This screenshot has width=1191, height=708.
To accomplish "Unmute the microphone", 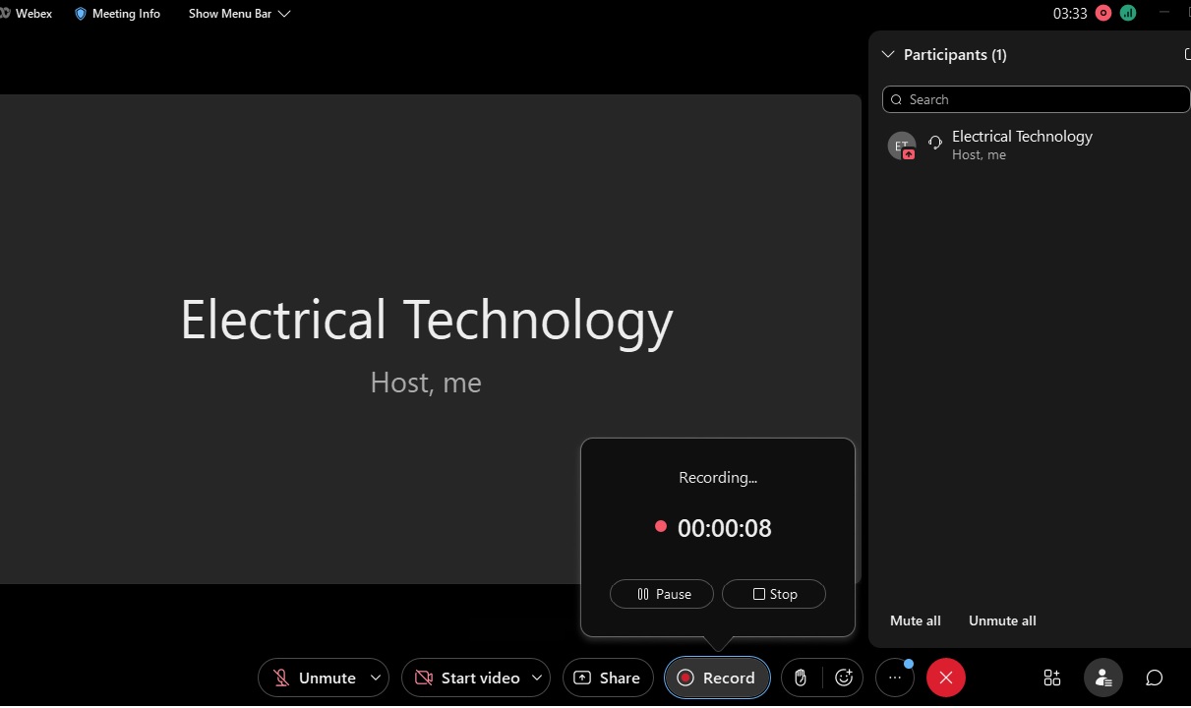I will (313, 678).
